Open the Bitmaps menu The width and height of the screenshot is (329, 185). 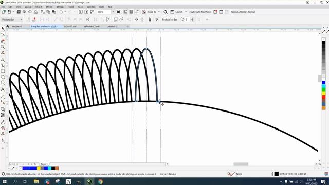[x=60, y=7]
